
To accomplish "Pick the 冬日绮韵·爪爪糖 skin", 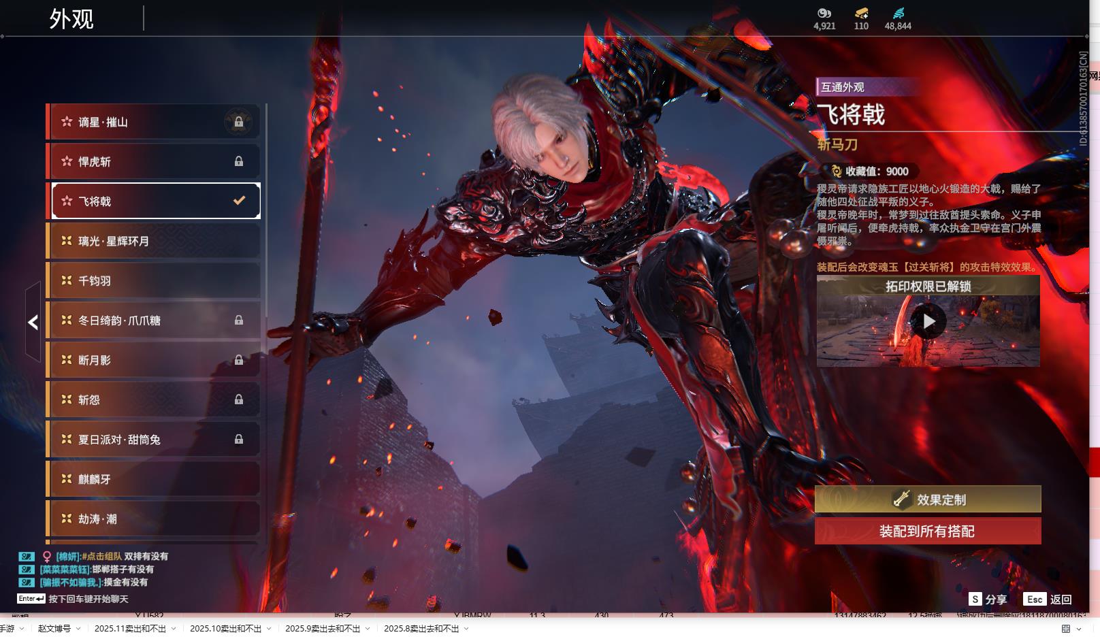I will (x=154, y=320).
